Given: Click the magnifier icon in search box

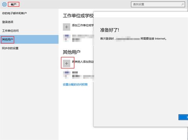Looking at the screenshot, I should [182, 5].
